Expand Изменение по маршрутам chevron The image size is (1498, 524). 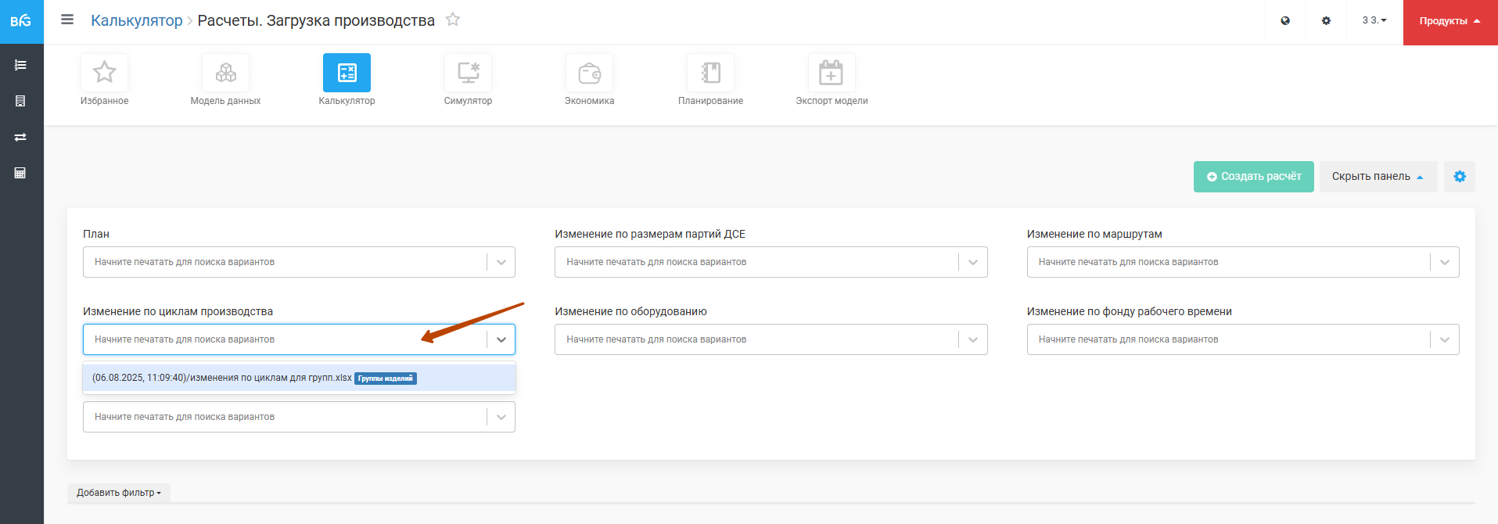(1445, 262)
